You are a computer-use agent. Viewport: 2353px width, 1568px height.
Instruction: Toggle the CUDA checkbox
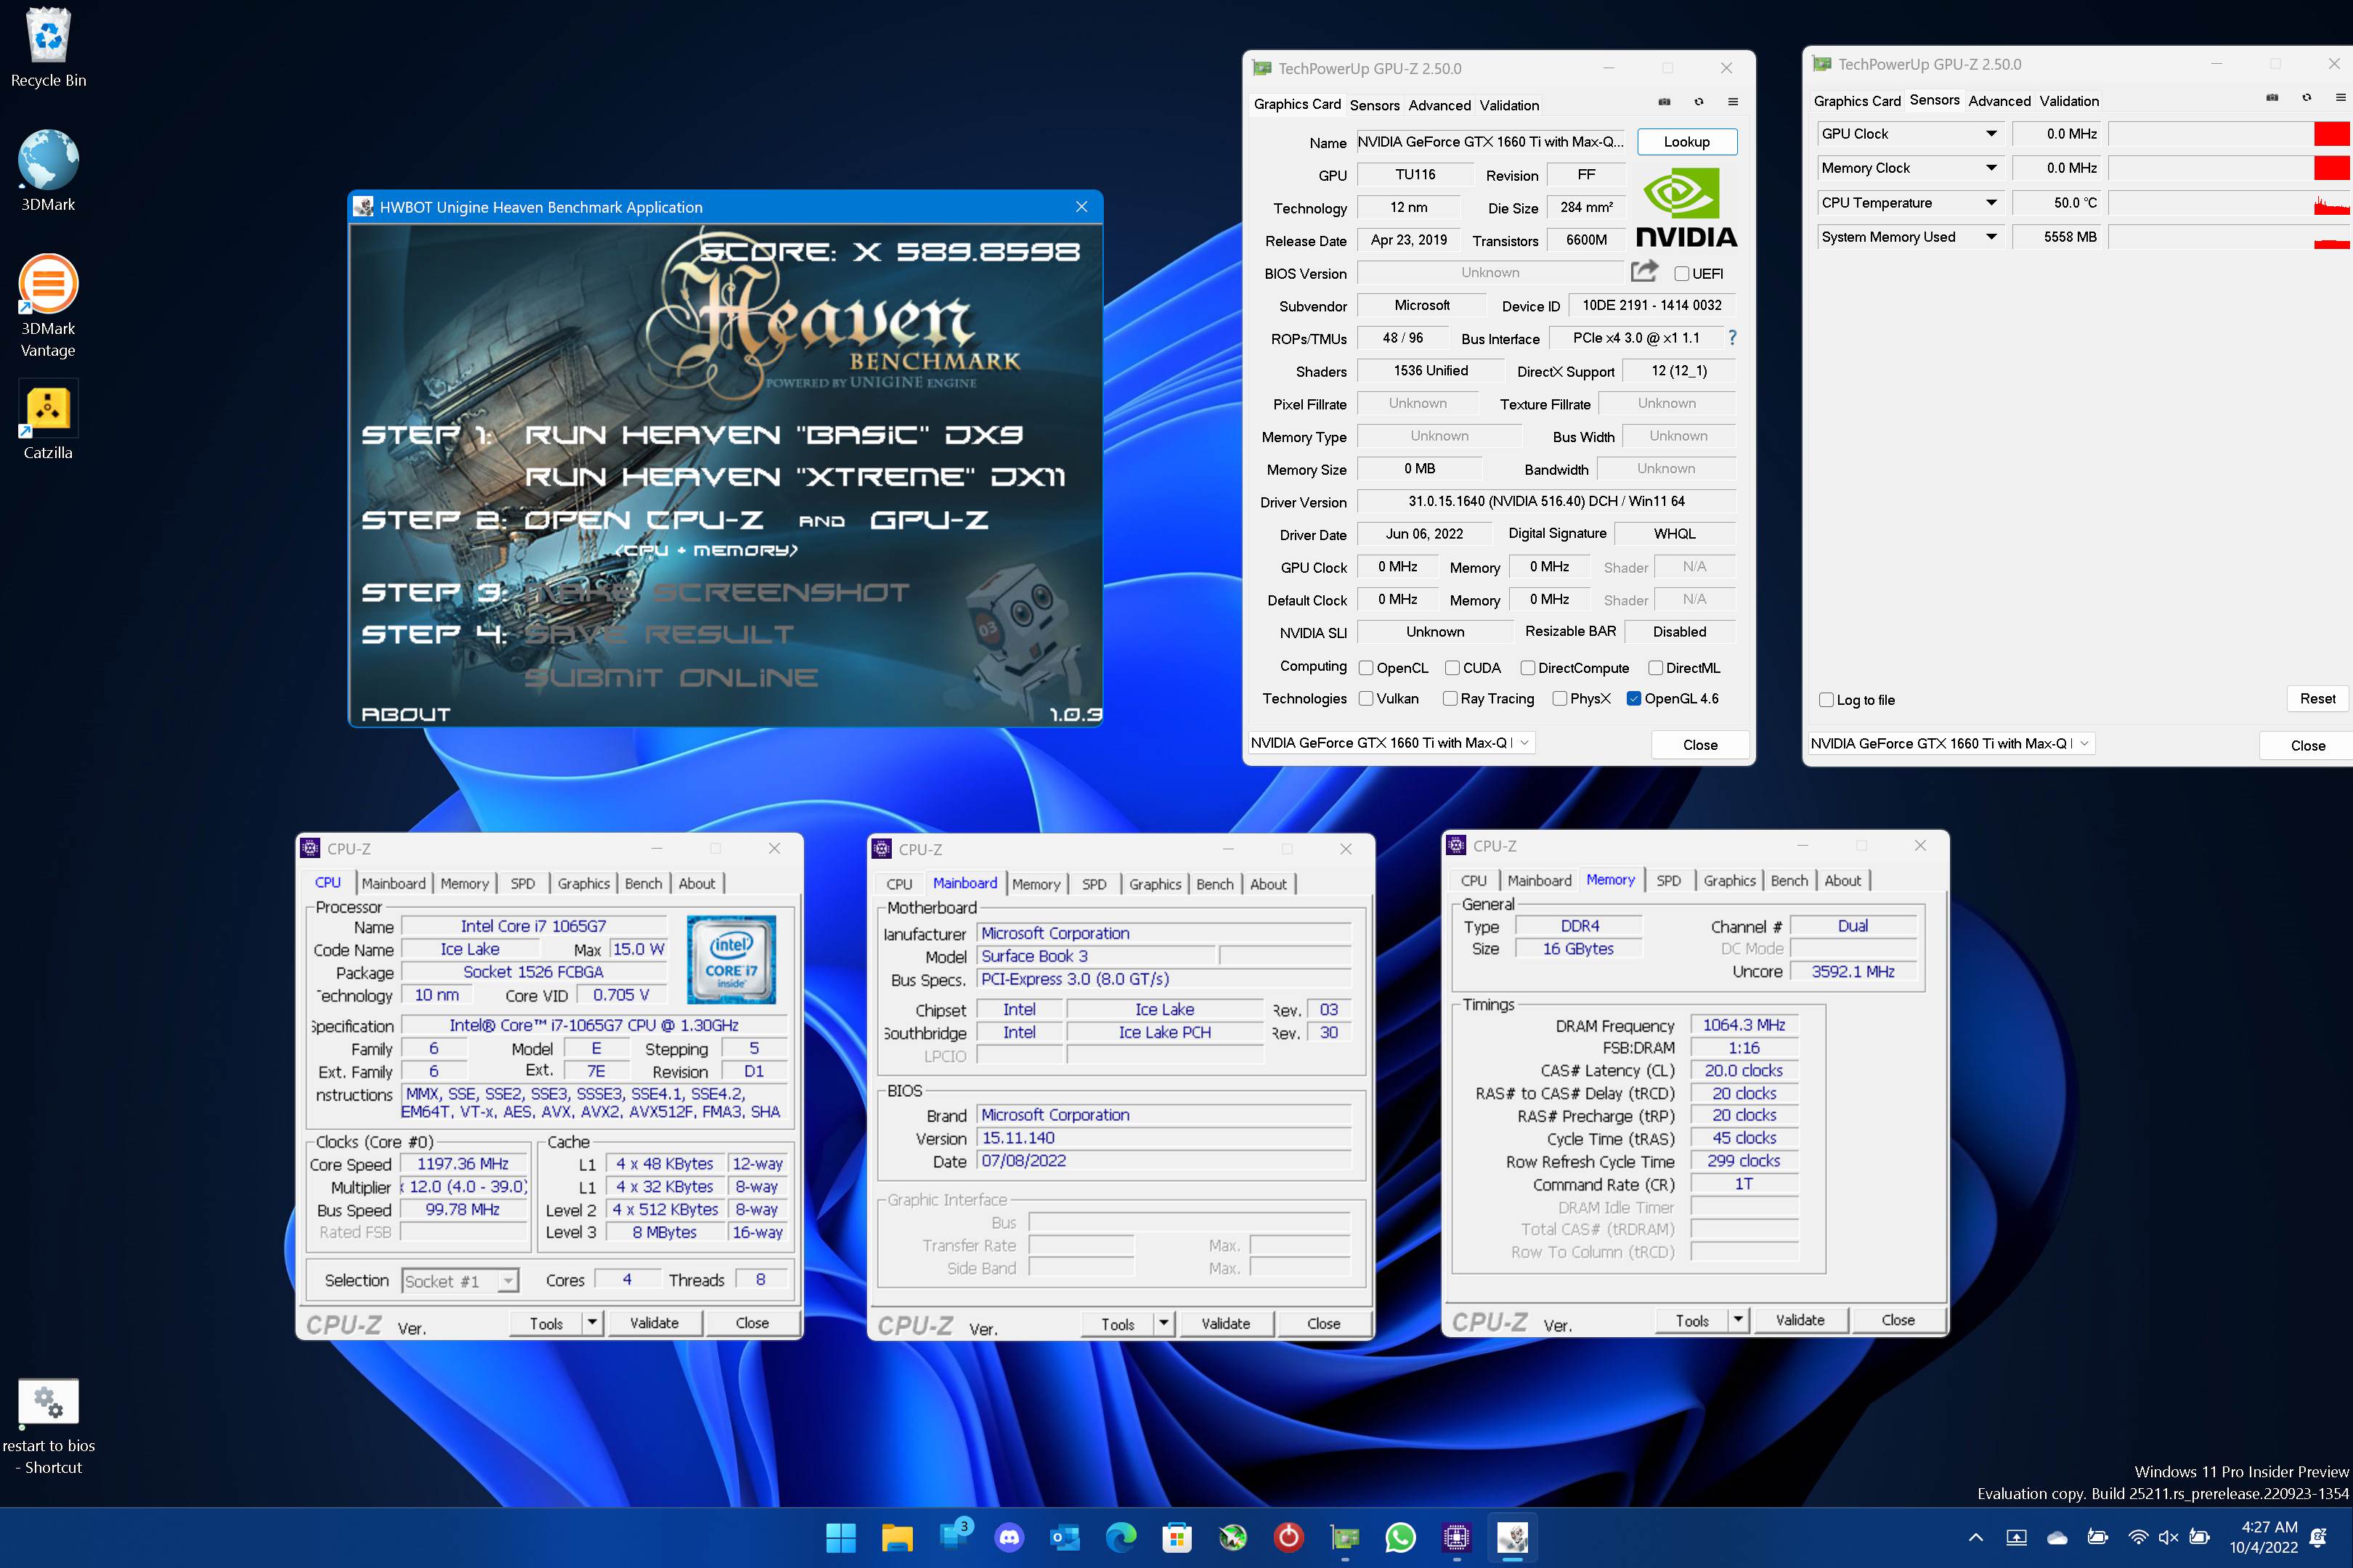pyautogui.click(x=1452, y=668)
